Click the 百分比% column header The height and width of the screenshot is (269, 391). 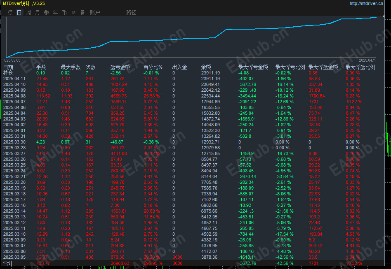pos(153,67)
